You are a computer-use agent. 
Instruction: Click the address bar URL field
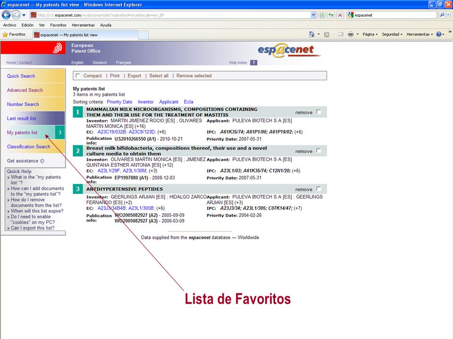170,15
